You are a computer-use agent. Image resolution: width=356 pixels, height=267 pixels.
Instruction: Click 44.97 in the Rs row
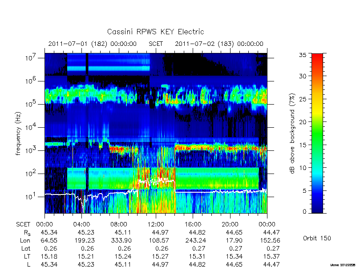click(x=160, y=232)
